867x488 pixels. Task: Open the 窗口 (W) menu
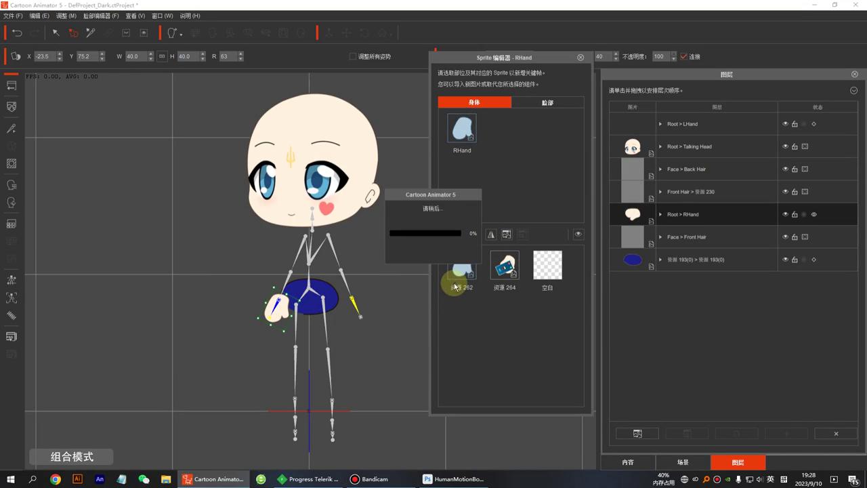pos(162,16)
